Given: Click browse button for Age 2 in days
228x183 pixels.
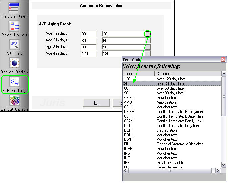Looking at the screenshot, I should [x=148, y=40].
